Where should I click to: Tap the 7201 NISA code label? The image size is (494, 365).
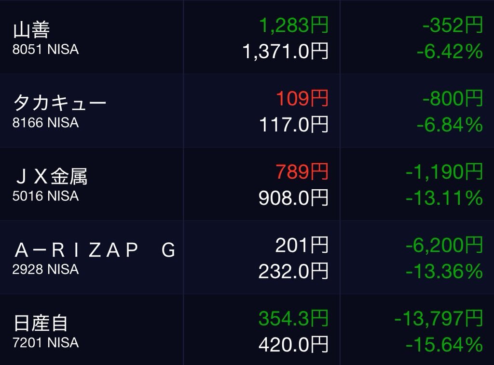[46, 342]
